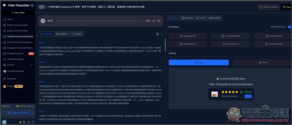Screen dimensions: 292x125
Task: Switch to the Summary tab
Action: pyautogui.click(x=187, y=18)
